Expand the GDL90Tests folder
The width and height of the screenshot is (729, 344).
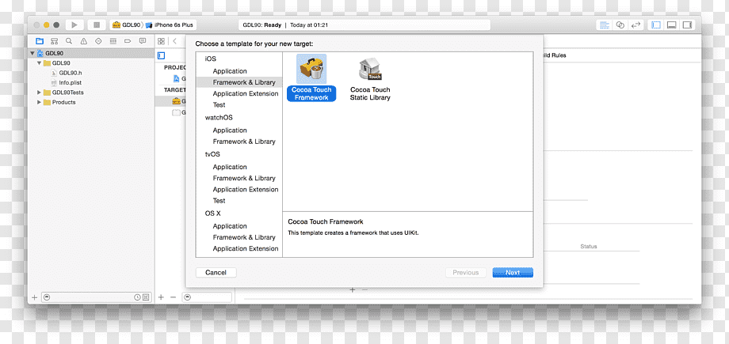coord(39,93)
